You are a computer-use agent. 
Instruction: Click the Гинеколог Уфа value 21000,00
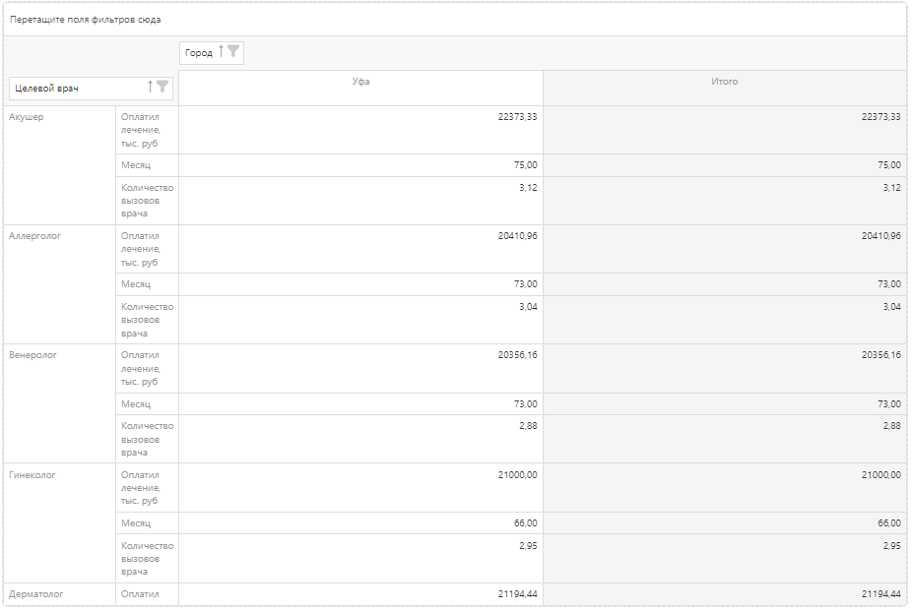517,475
